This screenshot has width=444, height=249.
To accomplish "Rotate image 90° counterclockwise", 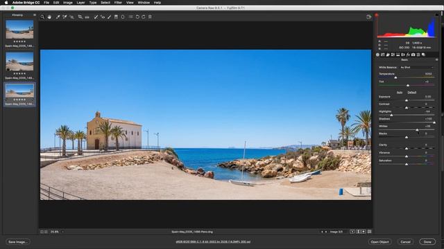I will 137,17.
